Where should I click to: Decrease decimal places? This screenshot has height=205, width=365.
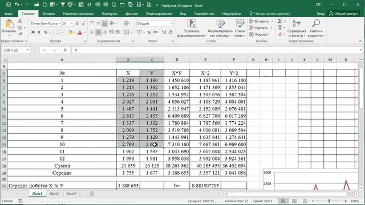(171, 32)
